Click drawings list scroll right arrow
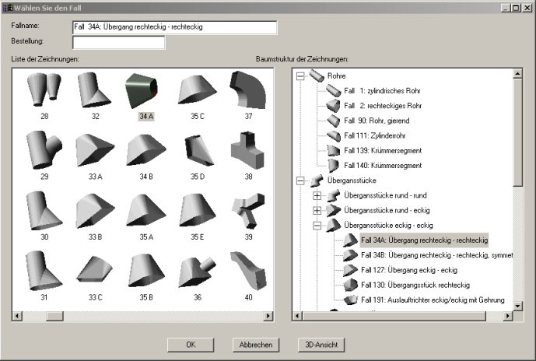Viewport: 536px width, 361px height. (x=268, y=316)
